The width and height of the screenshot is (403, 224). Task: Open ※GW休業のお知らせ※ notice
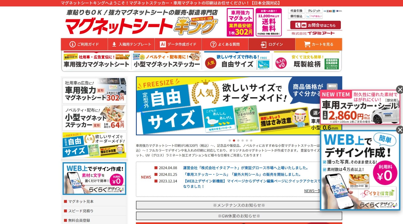(239, 216)
